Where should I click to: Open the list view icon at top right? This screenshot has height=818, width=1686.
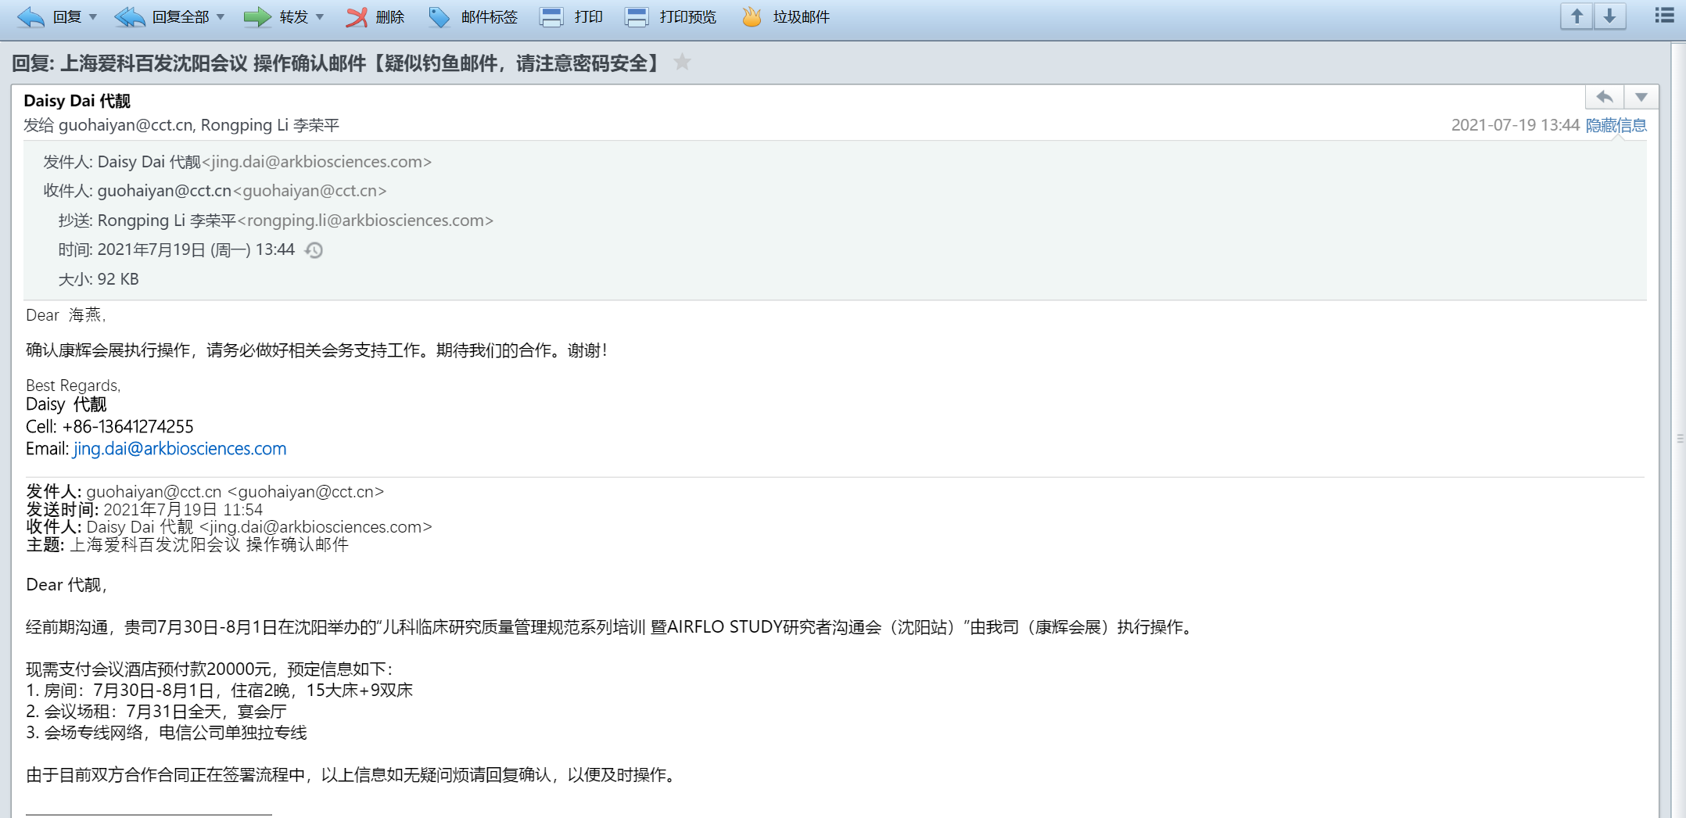1664,16
